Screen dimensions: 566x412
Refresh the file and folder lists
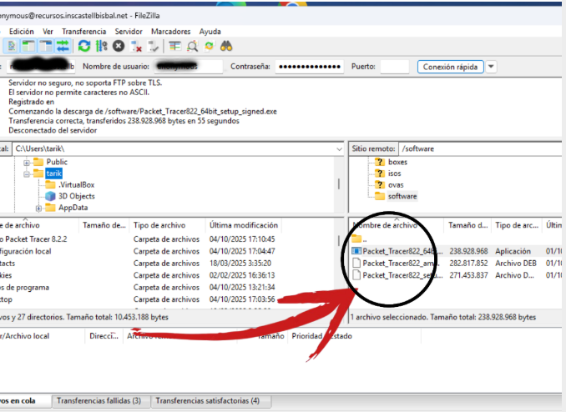pos(85,46)
